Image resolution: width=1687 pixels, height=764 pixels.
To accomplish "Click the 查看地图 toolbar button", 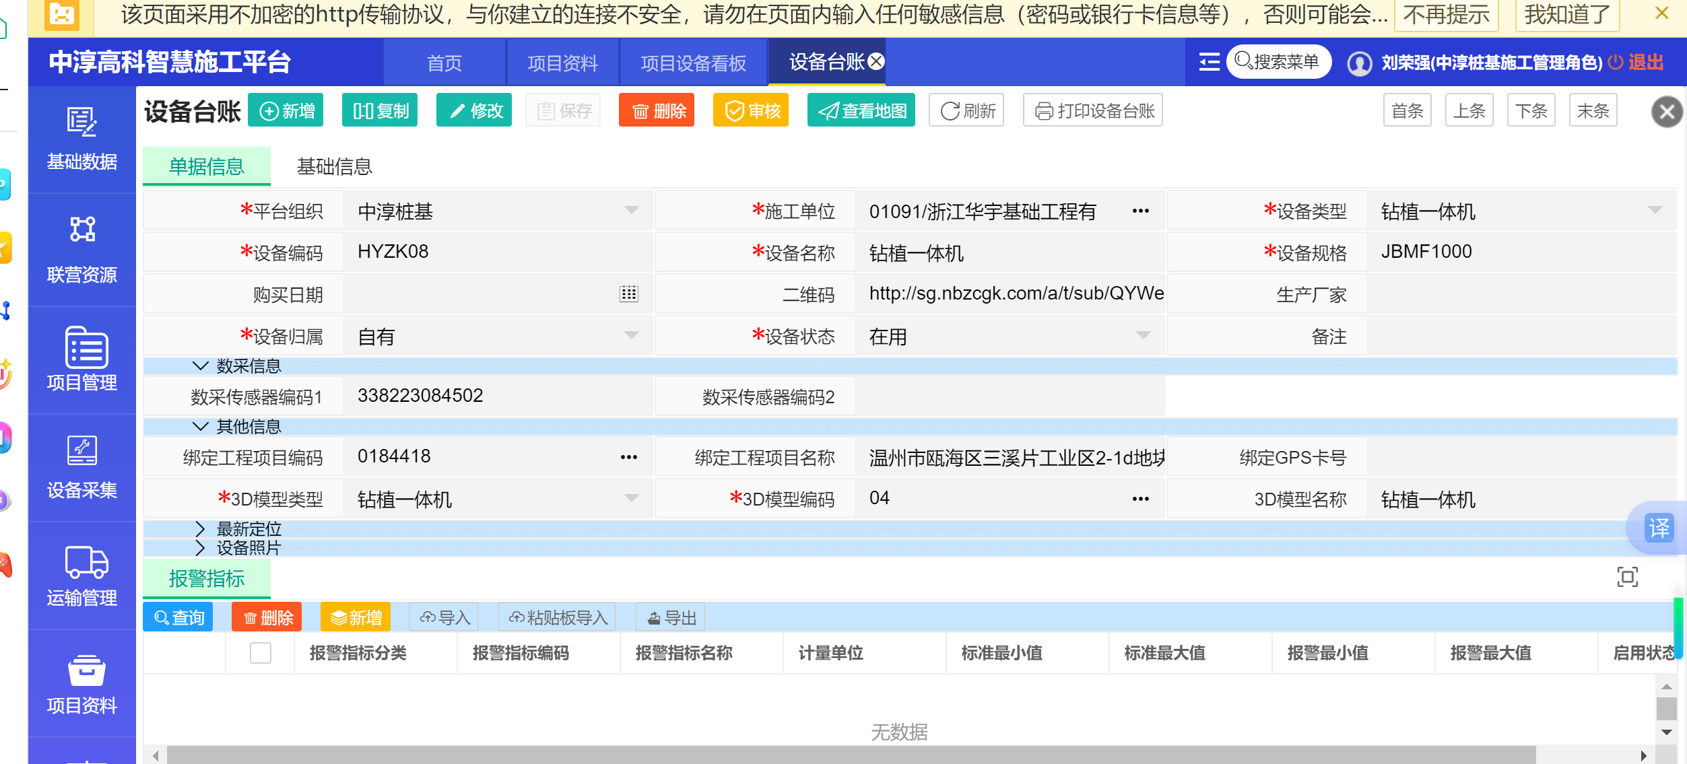I will [x=861, y=111].
